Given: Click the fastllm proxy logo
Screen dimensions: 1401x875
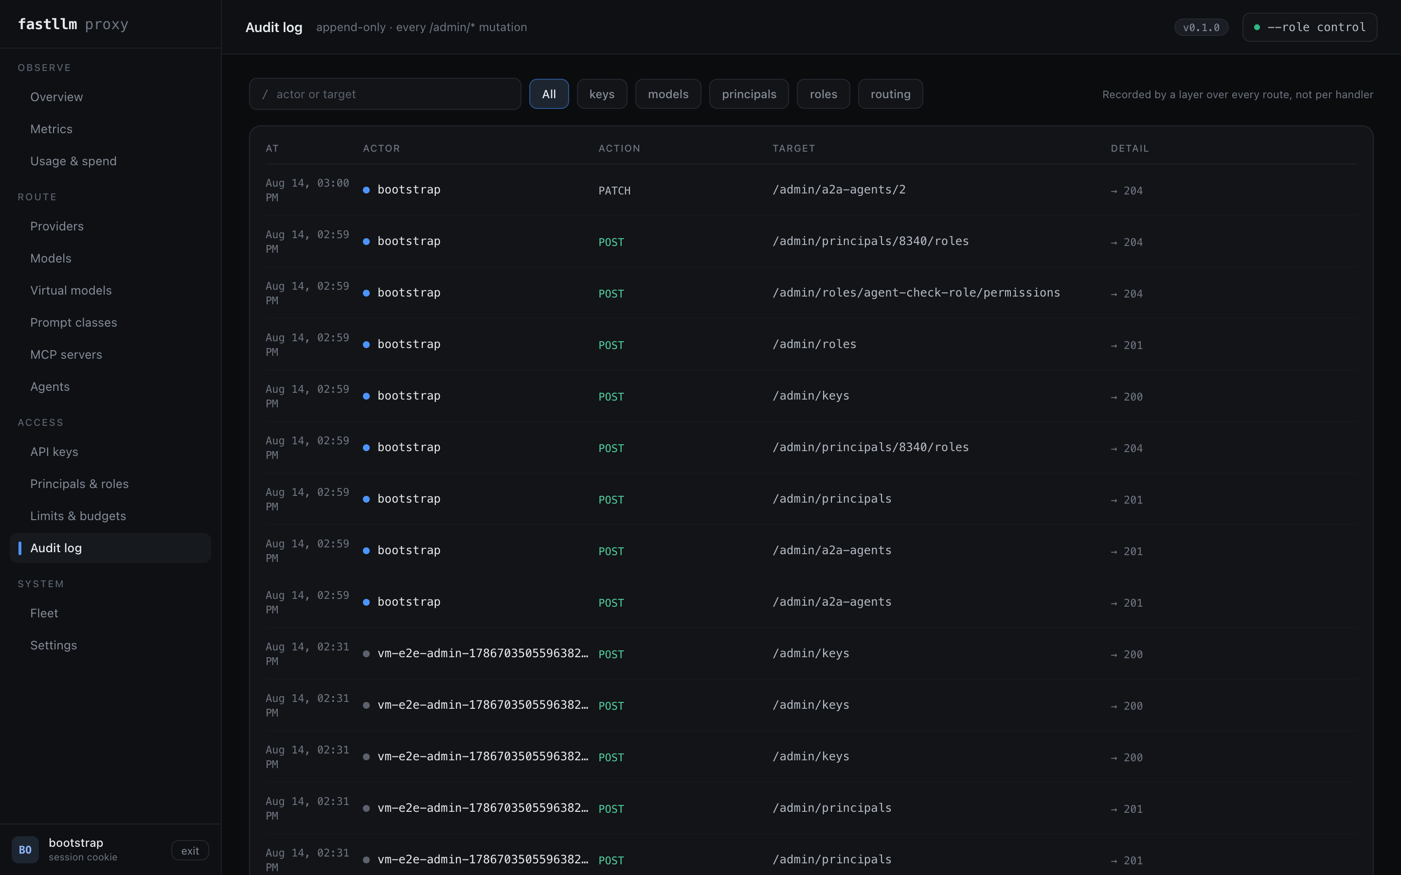Looking at the screenshot, I should coord(73,24).
